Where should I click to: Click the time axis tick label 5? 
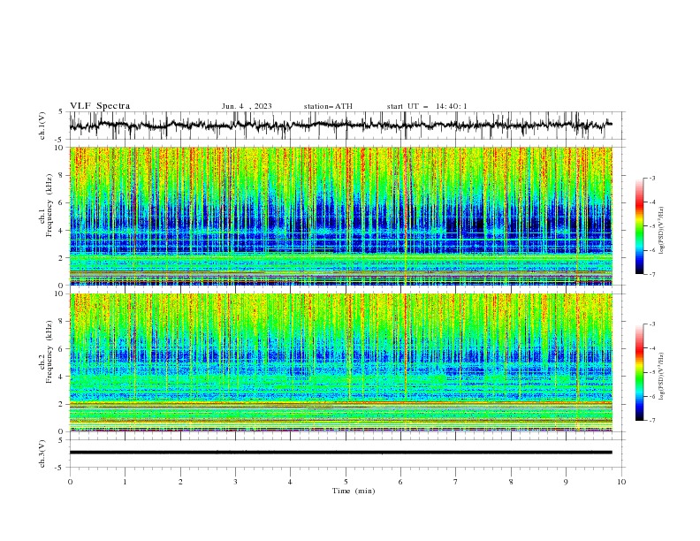(x=346, y=482)
